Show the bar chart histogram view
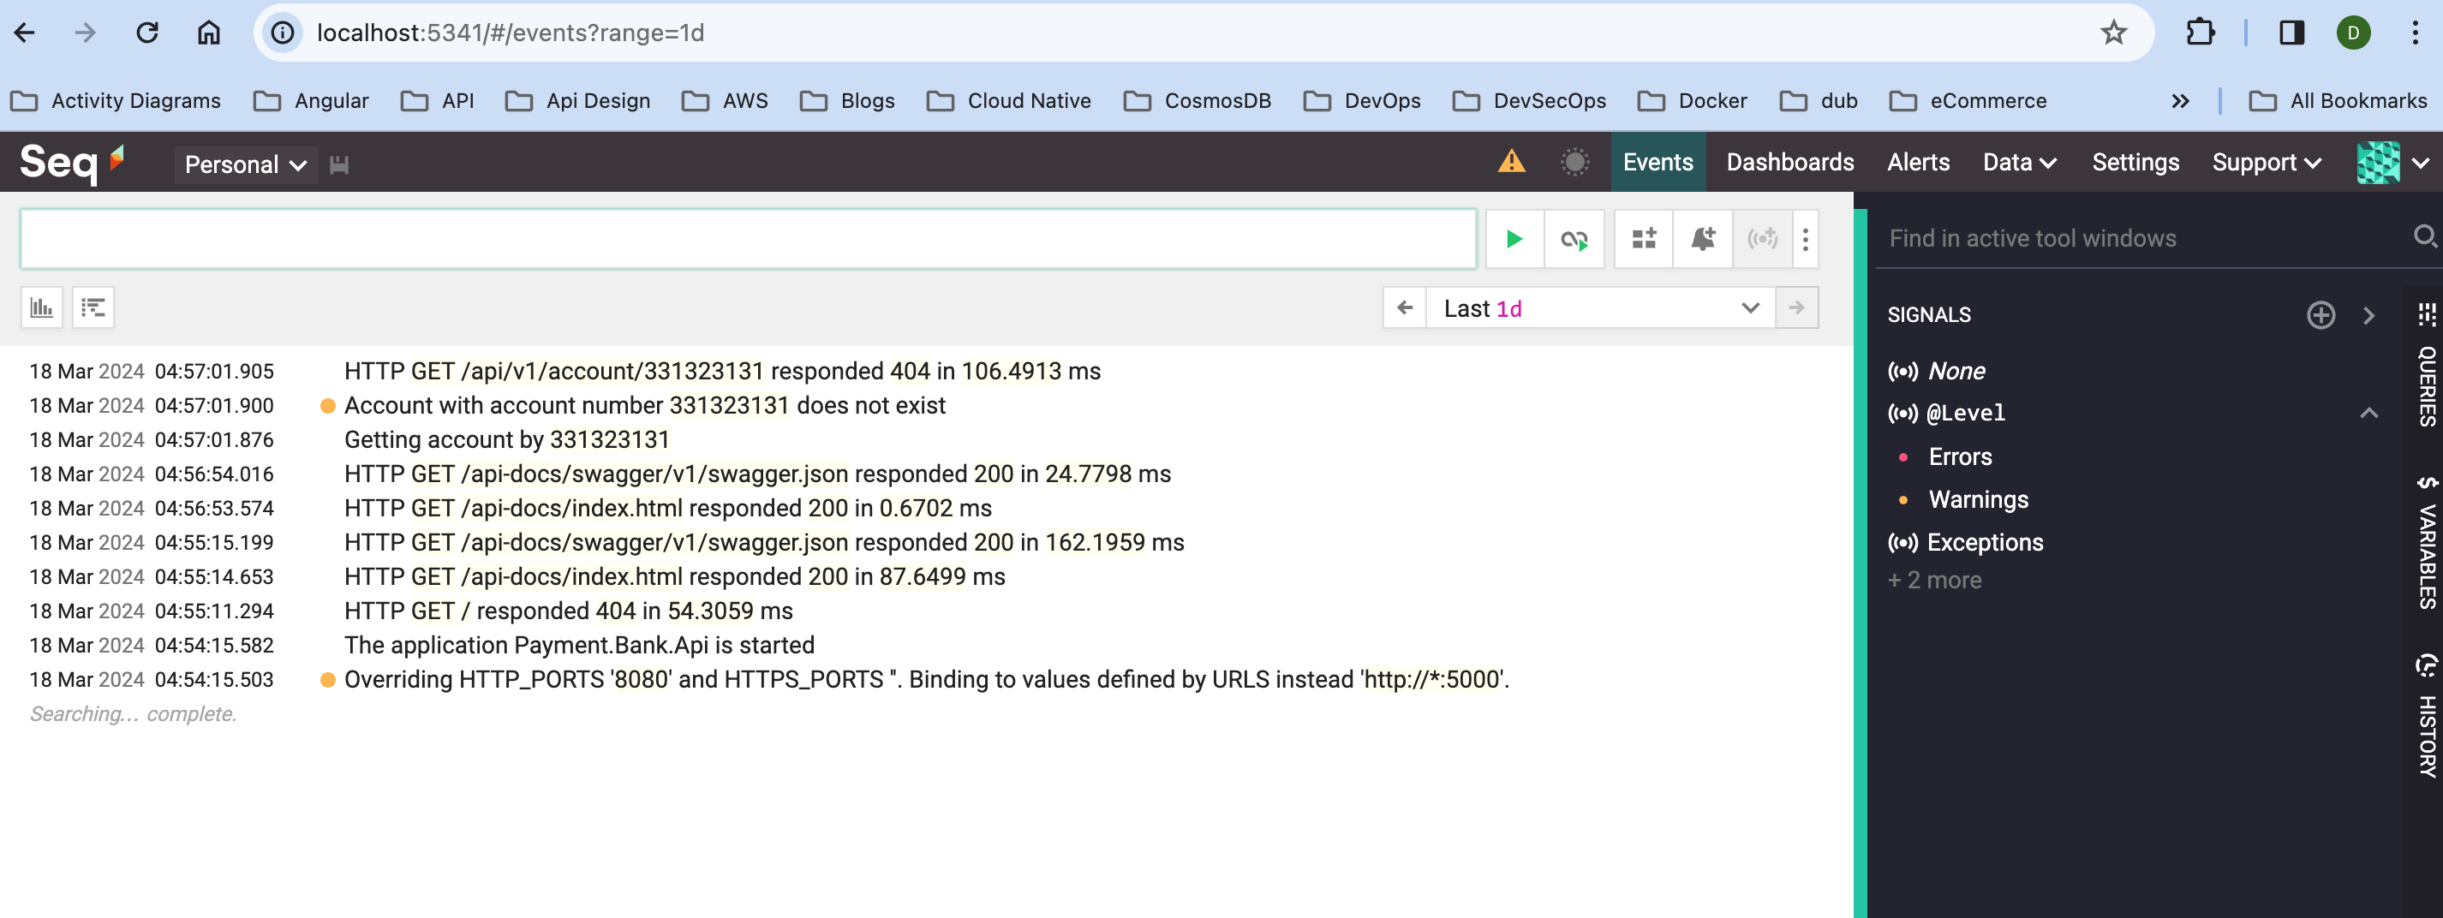2443x918 pixels. 42,307
